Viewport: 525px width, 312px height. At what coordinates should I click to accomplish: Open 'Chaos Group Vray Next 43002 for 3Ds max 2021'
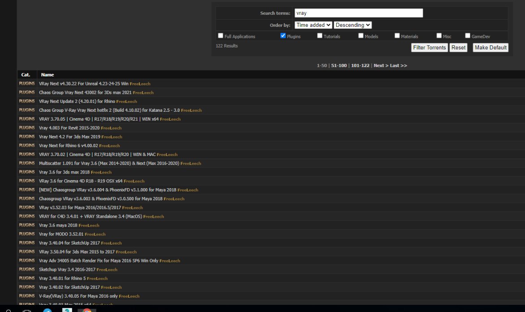[85, 93]
